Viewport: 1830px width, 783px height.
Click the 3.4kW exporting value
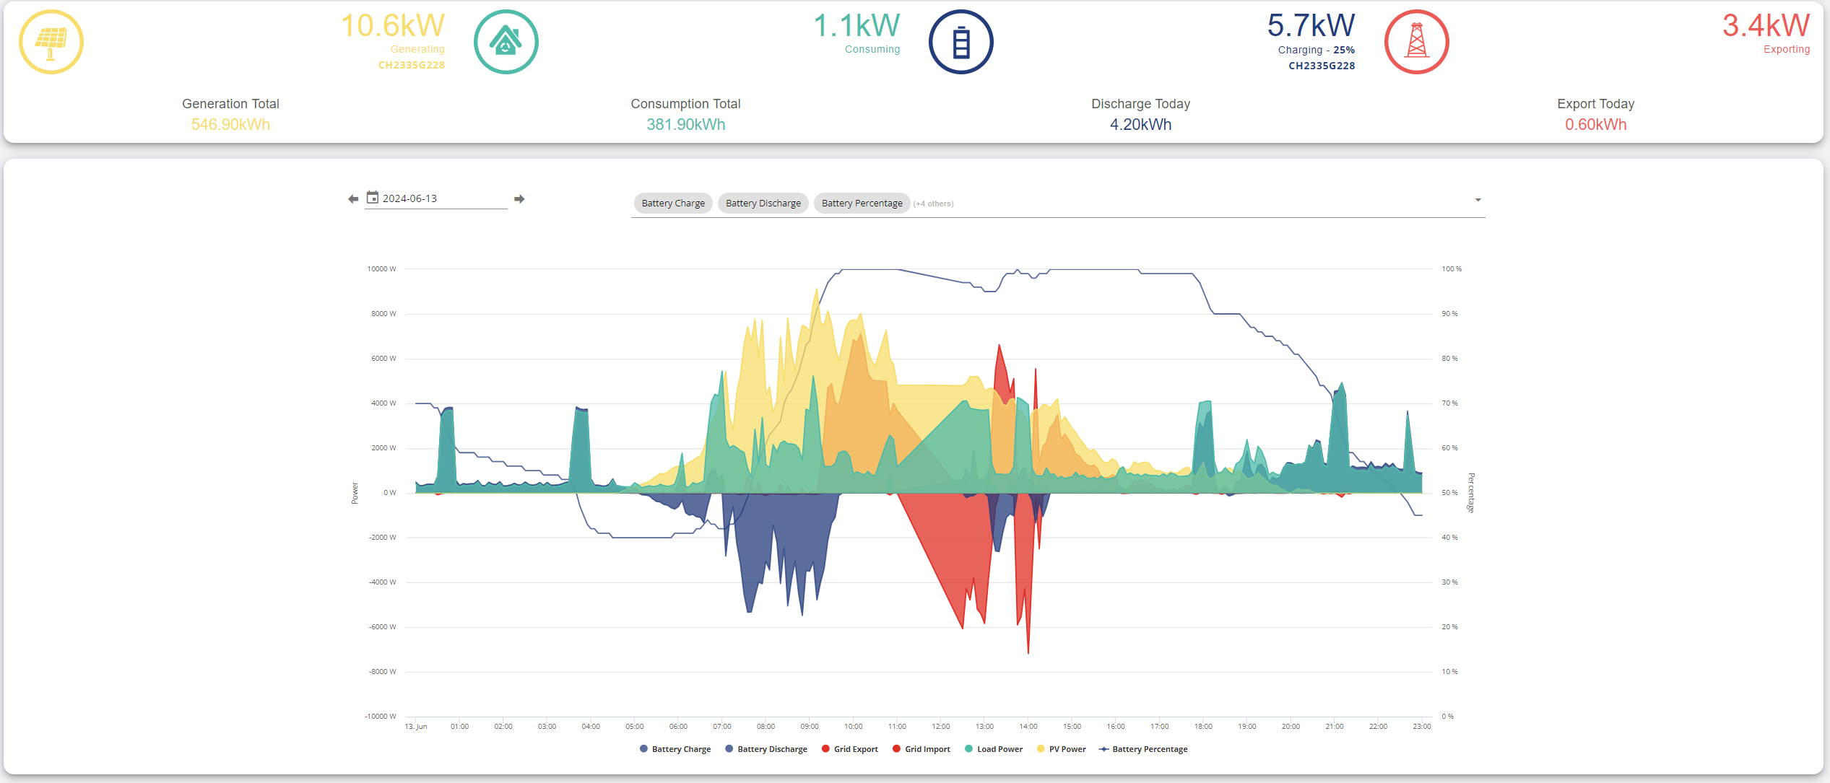1766,26
